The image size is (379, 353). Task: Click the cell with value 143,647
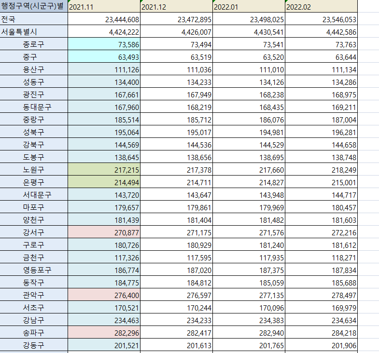pos(176,194)
